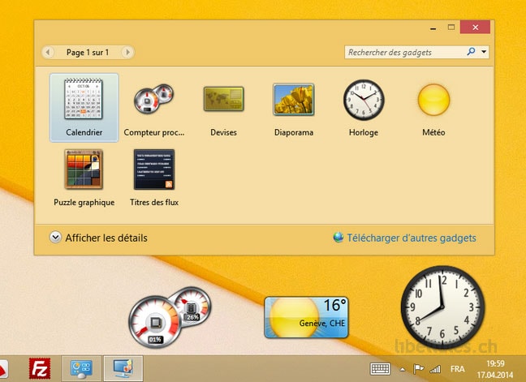The width and height of the screenshot is (526, 382).
Task: Go to the previous gadget page
Action: click(x=48, y=52)
